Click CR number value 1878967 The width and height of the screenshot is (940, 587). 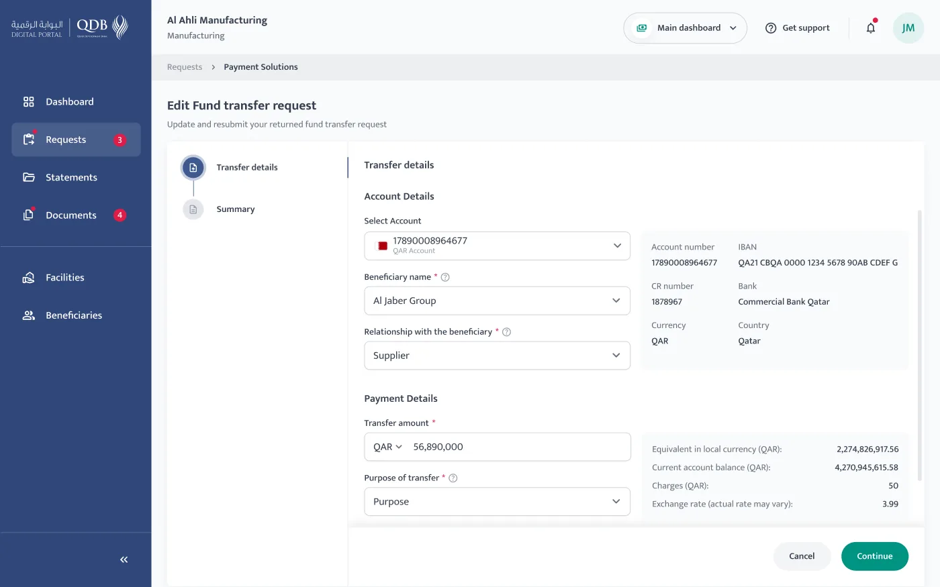pos(667,302)
